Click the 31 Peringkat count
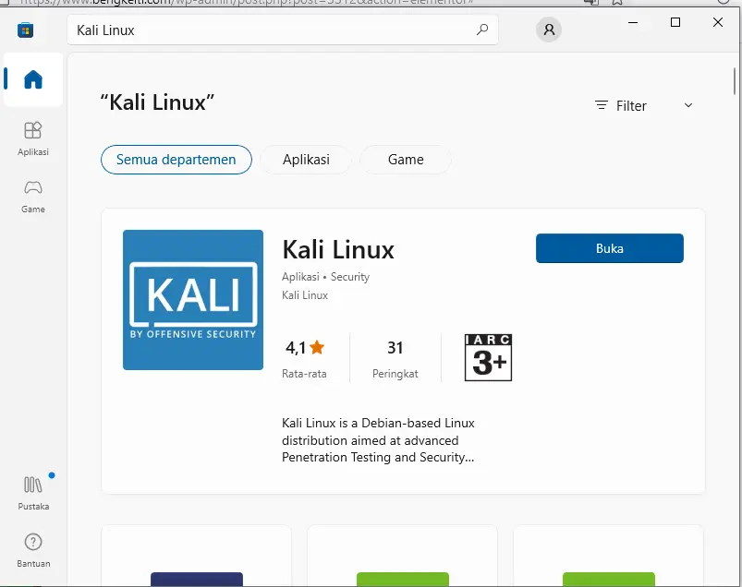The width and height of the screenshot is (742, 587). [x=395, y=359]
